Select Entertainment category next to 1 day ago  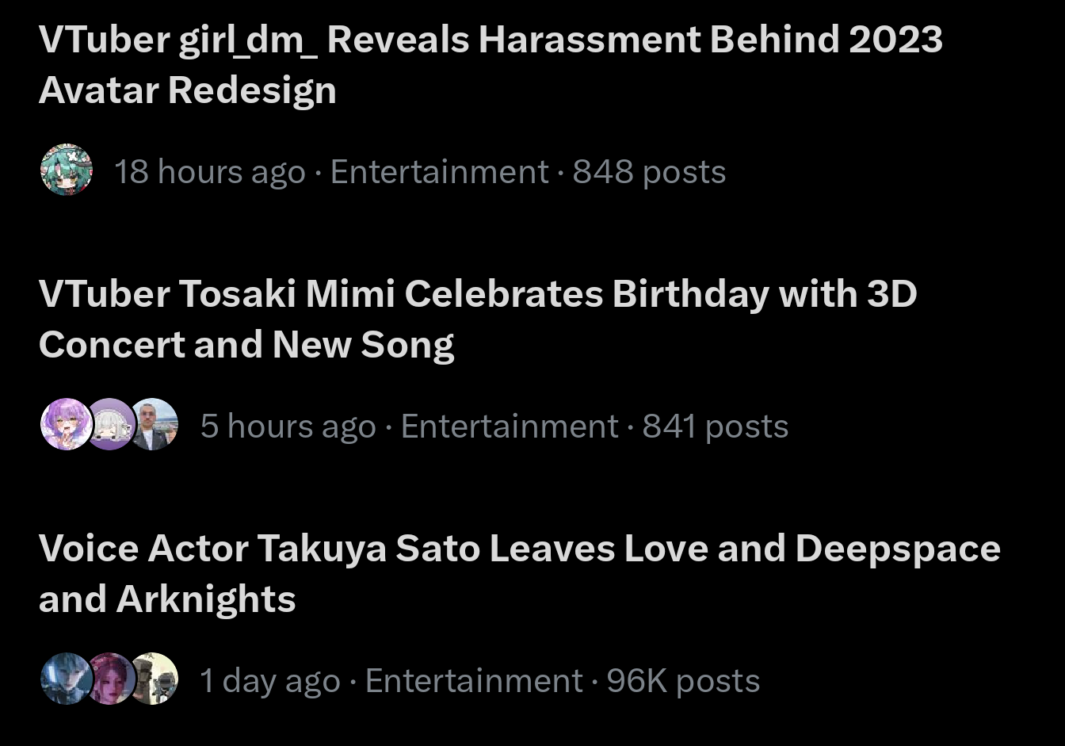point(474,681)
